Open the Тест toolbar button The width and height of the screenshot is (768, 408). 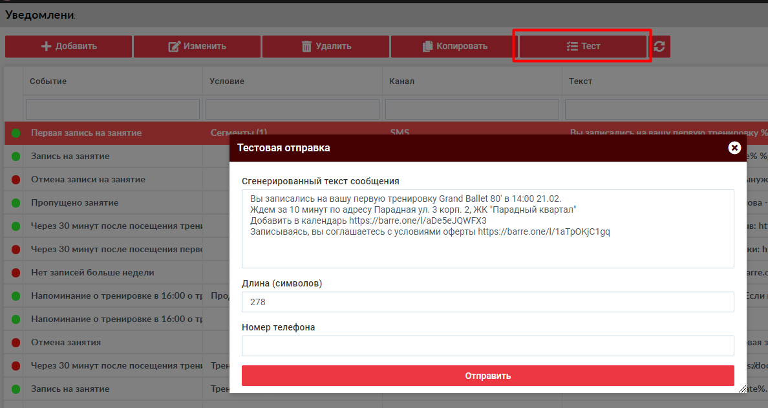[582, 47]
